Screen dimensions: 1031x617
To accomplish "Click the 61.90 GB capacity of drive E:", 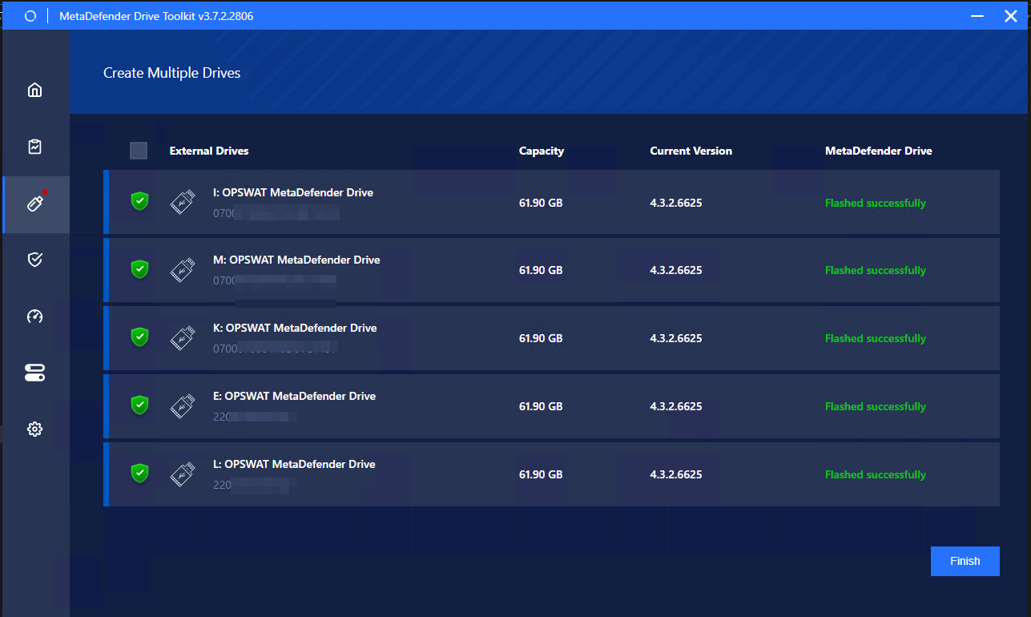I will 541,406.
